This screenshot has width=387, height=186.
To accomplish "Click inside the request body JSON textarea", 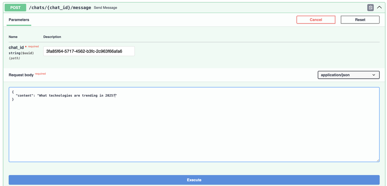I will point(194,124).
